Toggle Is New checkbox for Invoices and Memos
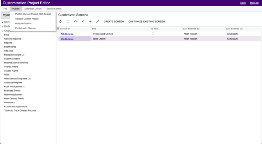This screenshot has width=262, height=144. (x=153, y=34)
